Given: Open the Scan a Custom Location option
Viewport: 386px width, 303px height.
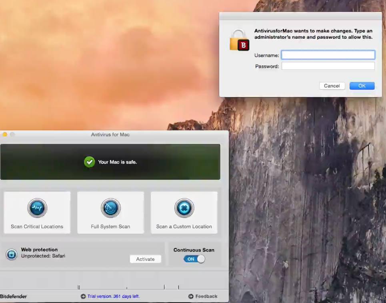Looking at the screenshot, I should [184, 212].
